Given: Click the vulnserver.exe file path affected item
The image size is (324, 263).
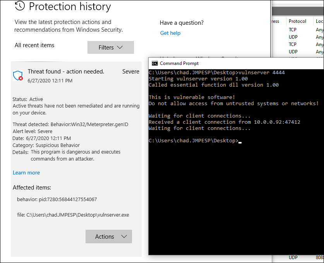Looking at the screenshot, I should point(73,215).
